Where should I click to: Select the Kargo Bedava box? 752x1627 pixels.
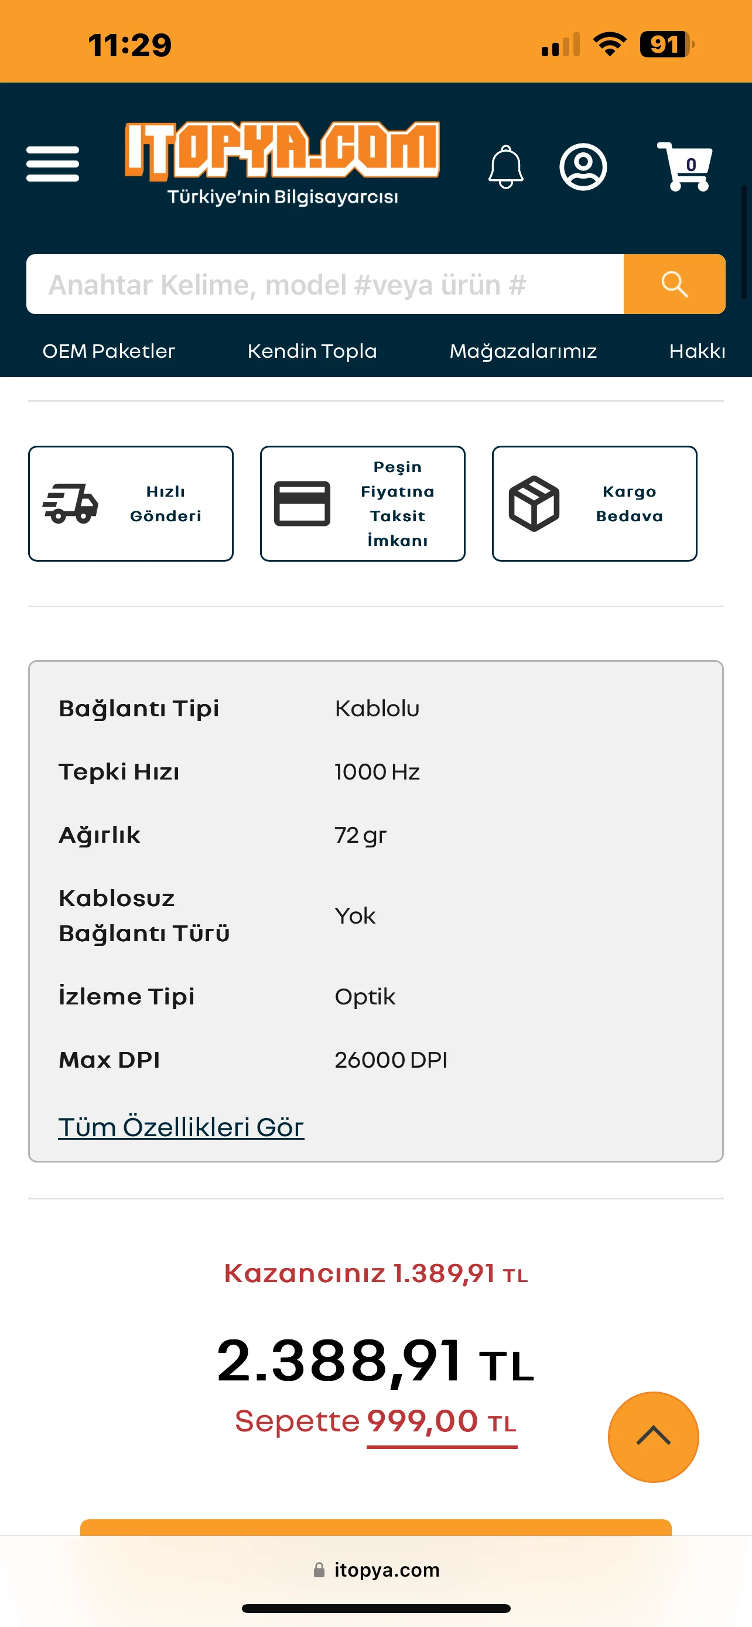coord(594,503)
